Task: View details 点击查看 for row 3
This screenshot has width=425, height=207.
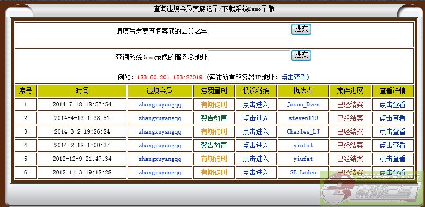Action: coord(392,132)
